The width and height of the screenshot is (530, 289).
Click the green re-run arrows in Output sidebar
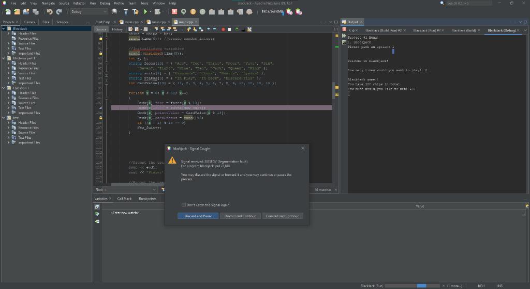[x=344, y=36]
